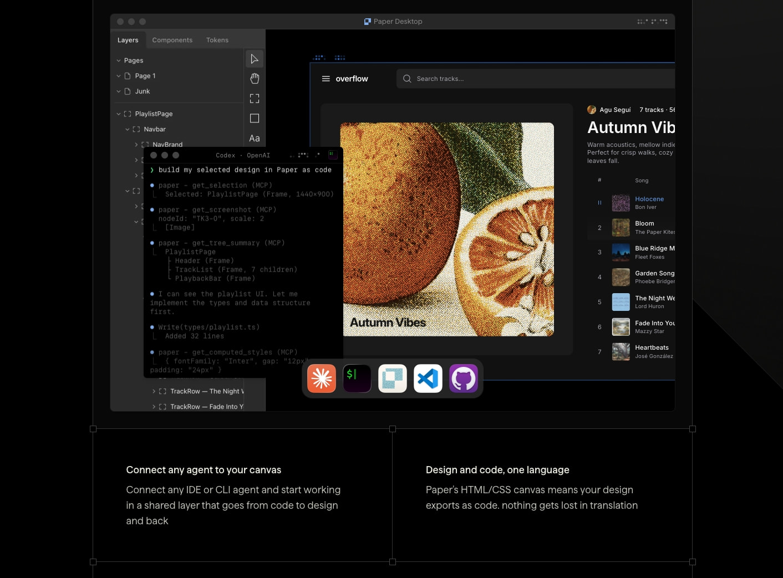Open the VS Code icon in the dock

click(x=428, y=378)
